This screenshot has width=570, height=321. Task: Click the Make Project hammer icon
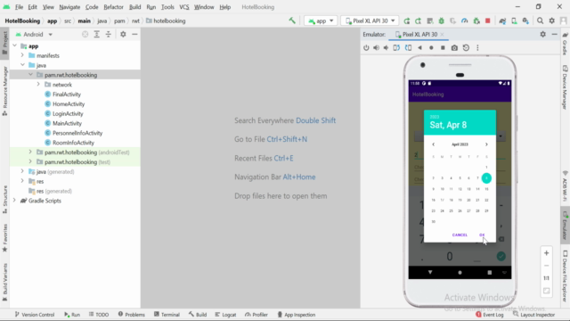(292, 21)
